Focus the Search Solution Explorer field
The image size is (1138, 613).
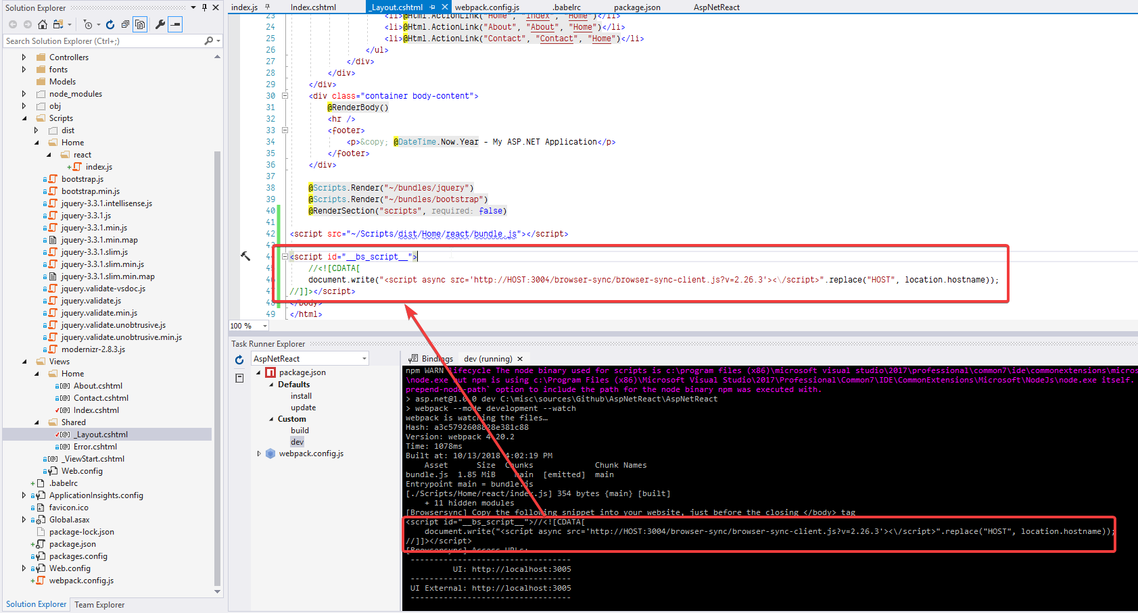tap(101, 41)
